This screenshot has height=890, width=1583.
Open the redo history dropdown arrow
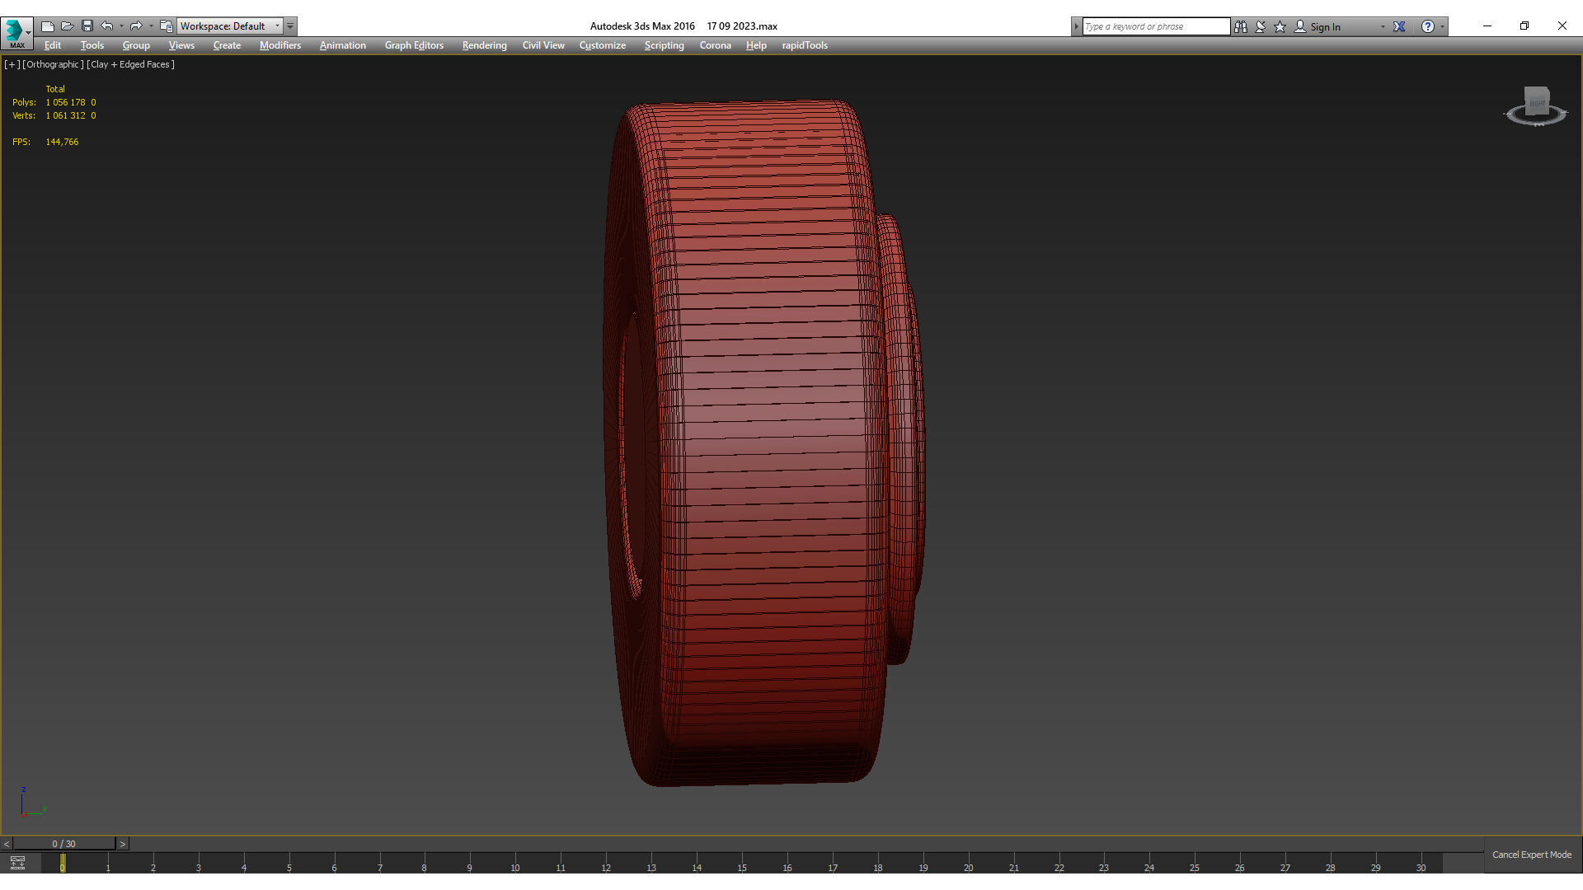point(151,26)
